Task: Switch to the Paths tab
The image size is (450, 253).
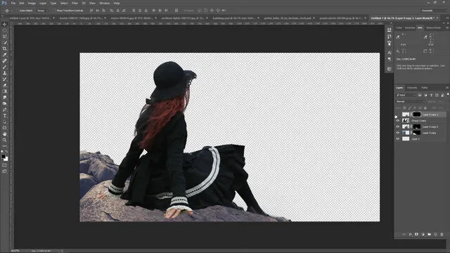Action: coord(425,88)
